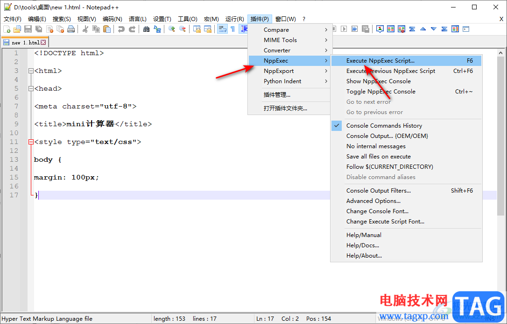Expand the NppExport submenu
Viewport: 507px width, 324px height.
point(289,71)
